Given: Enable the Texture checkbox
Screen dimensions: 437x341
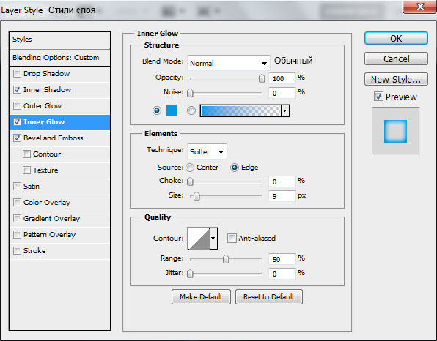Looking at the screenshot, I should pyautogui.click(x=26, y=170).
